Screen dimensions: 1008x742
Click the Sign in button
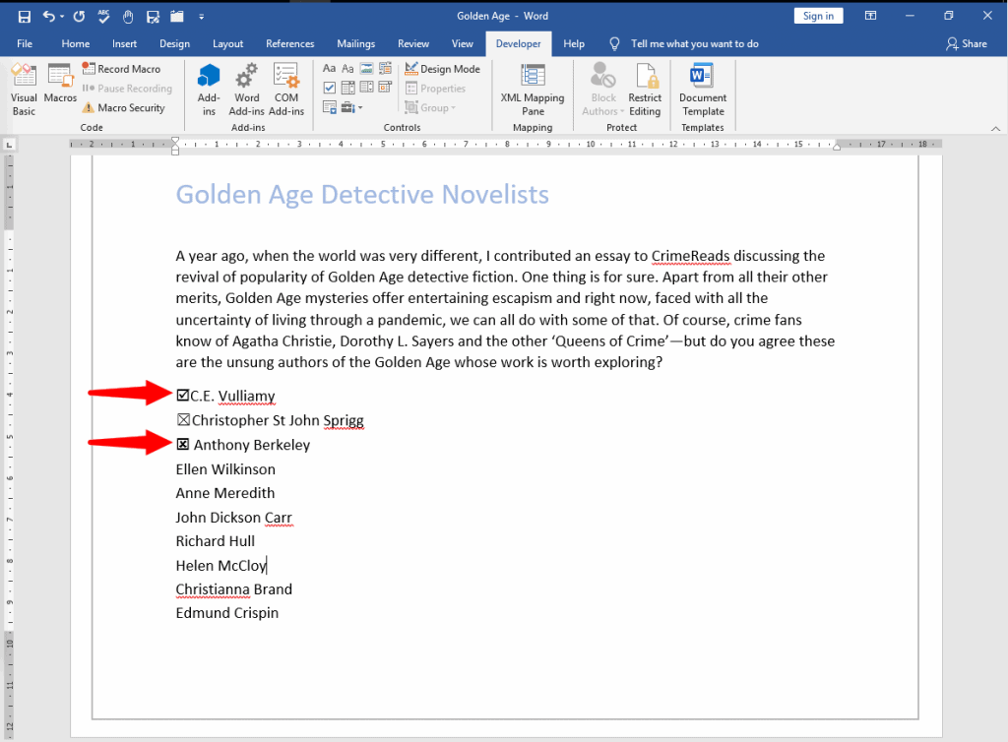(818, 16)
